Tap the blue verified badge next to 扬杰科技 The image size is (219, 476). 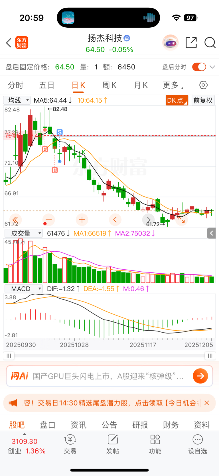click(x=127, y=38)
